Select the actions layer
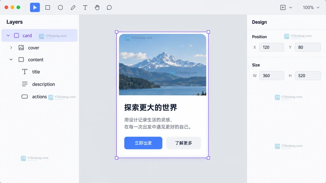The image size is (326, 183). (39, 97)
